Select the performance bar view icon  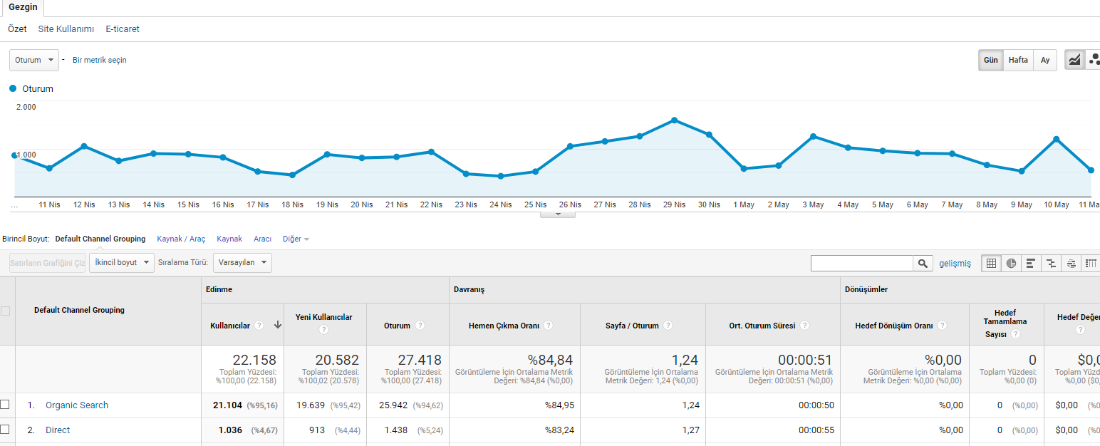coord(1031,264)
